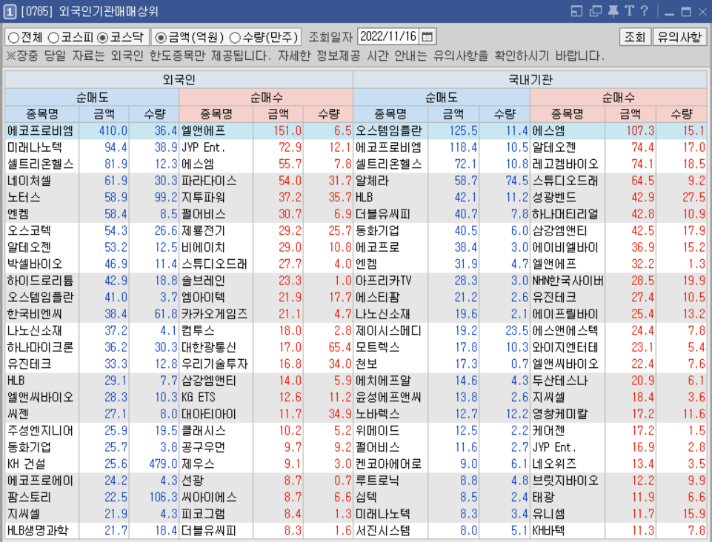Click on 하나마이크론
The height and width of the screenshot is (542, 712).
click(40, 347)
